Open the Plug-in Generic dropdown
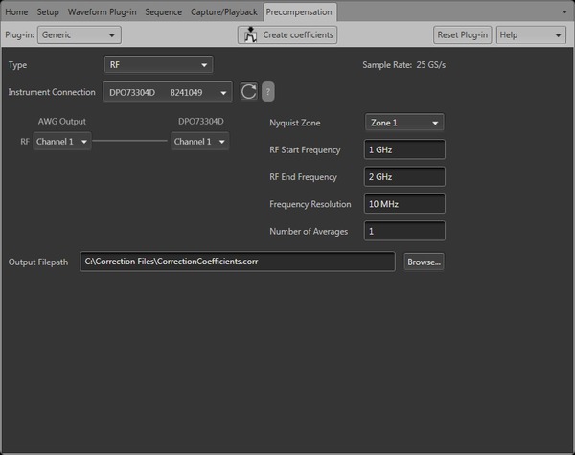 (x=80, y=35)
